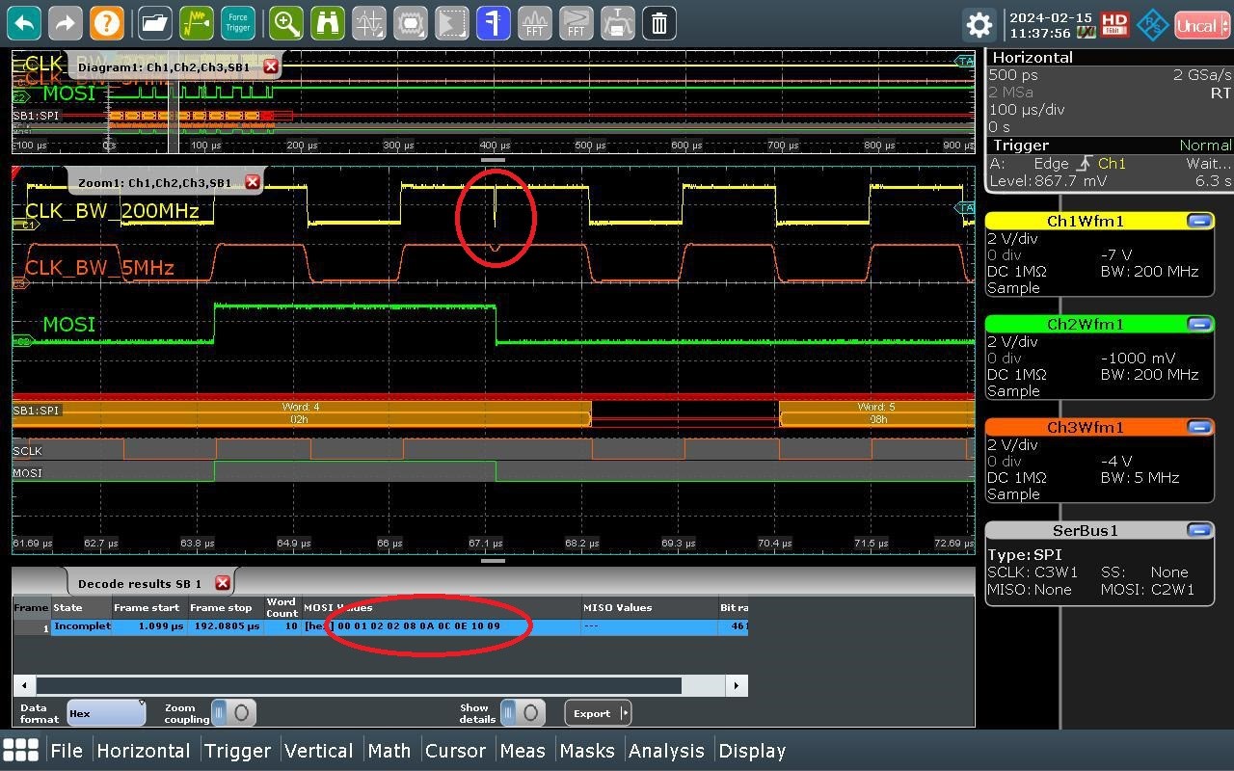Image resolution: width=1234 pixels, height=771 pixels.
Task: Open the file folder icon
Action: 154,23
